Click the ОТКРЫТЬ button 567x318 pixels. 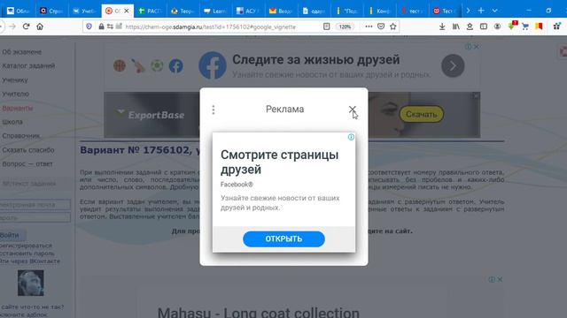point(283,239)
